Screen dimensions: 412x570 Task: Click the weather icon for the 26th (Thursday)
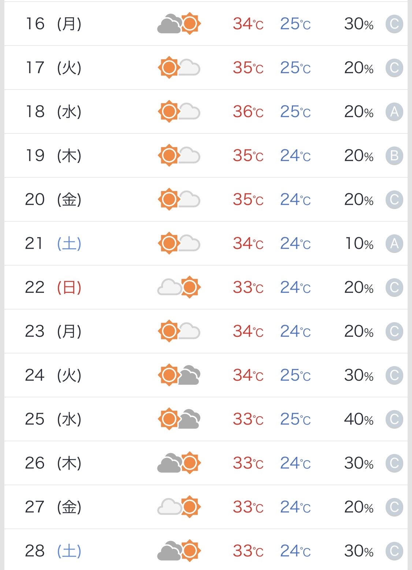coord(179,463)
